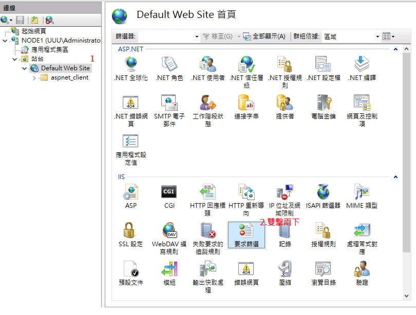Click the delete connection globe icon
The width and height of the screenshot is (416, 315).
pos(49,20)
